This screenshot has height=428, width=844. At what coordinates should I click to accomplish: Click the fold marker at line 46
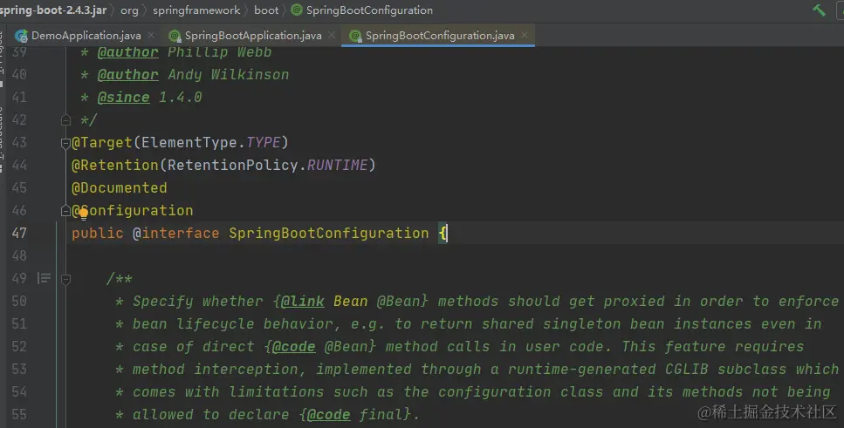65,211
